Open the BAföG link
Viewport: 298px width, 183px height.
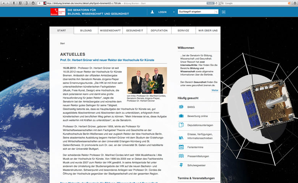click(191, 107)
